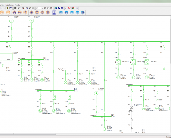Open the Installation menu
The image size is (171, 138).
(10, 5)
